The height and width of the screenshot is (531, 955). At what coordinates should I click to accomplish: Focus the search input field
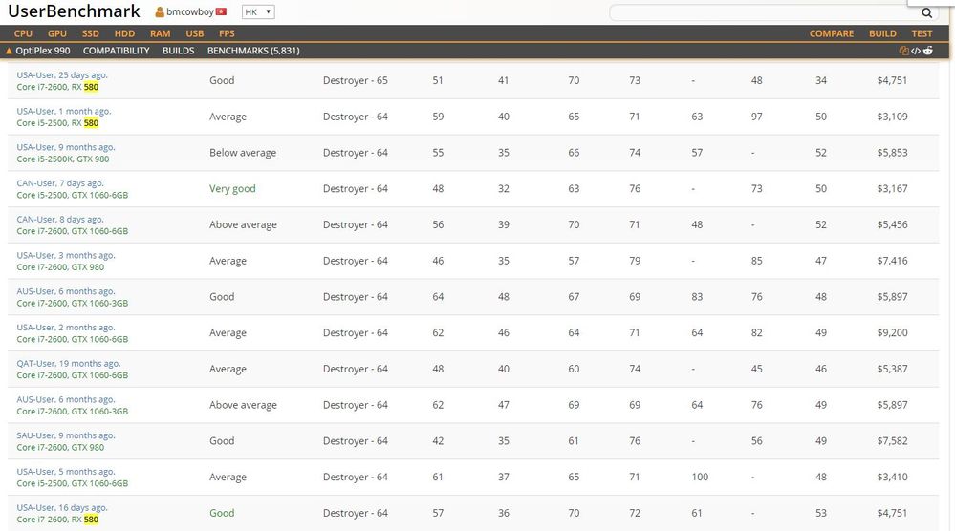coord(765,12)
